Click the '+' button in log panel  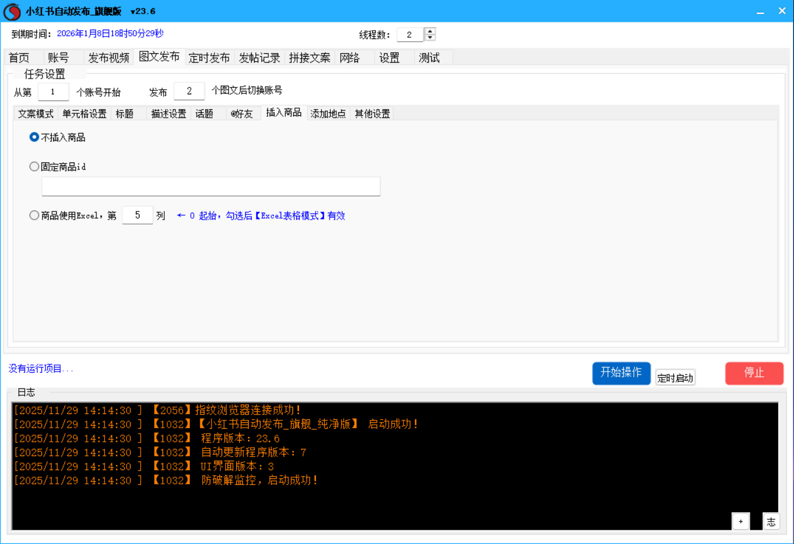click(x=740, y=521)
